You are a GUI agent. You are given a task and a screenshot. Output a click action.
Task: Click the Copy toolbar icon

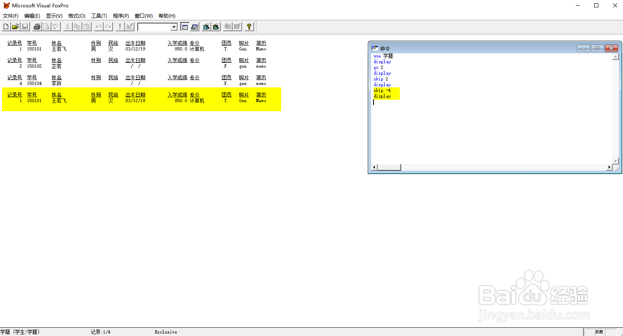[x=77, y=27]
